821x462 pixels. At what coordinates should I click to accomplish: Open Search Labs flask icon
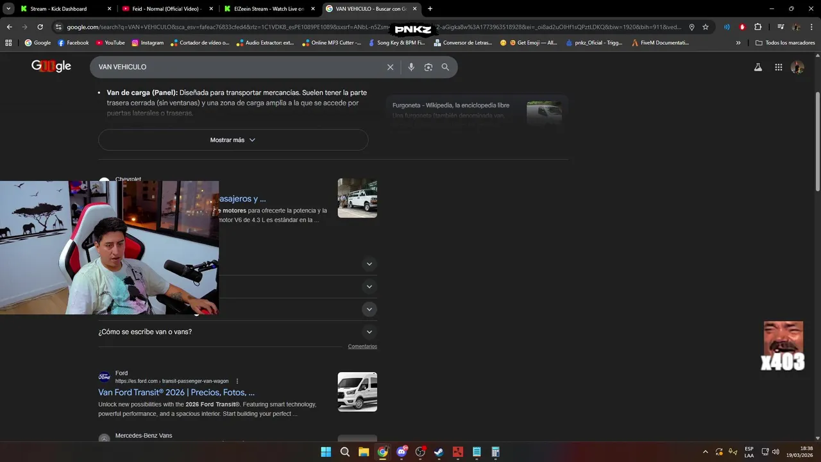(x=758, y=67)
